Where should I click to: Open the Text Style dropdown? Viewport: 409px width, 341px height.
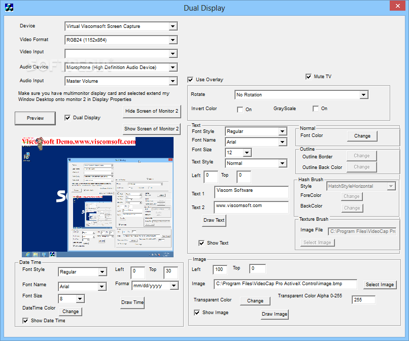[x=282, y=163]
